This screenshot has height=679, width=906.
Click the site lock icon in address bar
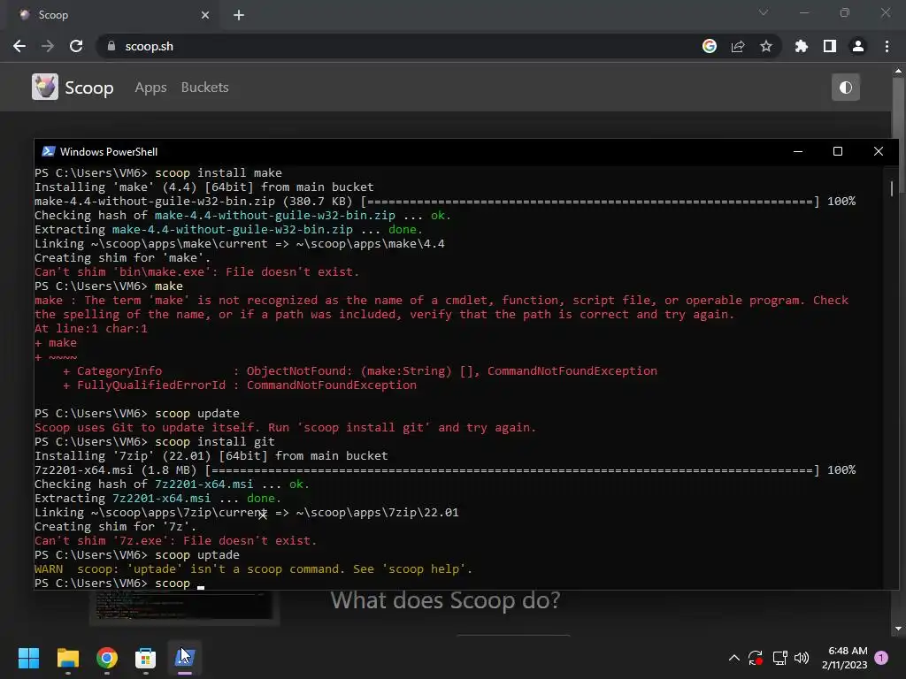[111, 46]
